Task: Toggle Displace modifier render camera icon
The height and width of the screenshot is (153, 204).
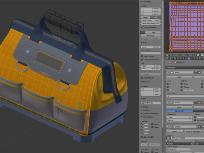Action: [199, 127]
